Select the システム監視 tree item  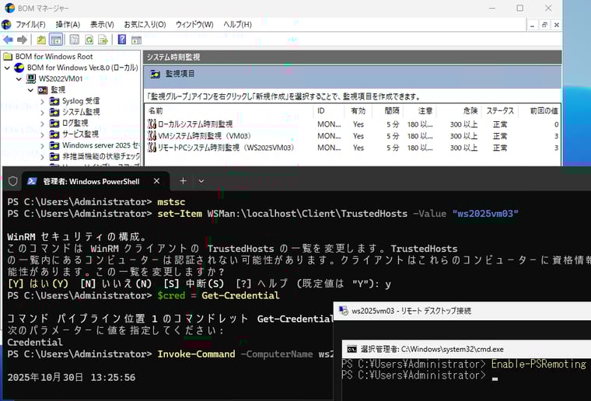(81, 112)
